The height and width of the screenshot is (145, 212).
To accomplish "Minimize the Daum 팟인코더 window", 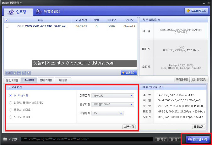I will click(204, 3).
